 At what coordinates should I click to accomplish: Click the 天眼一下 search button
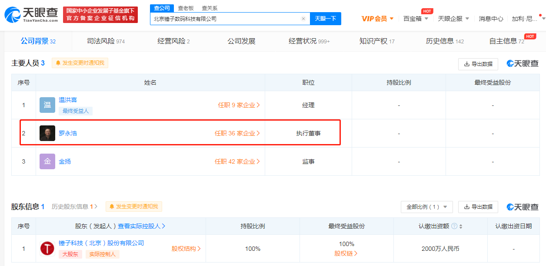tap(326, 19)
